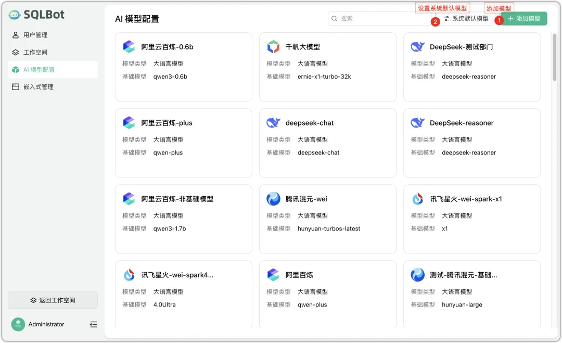Click the sliders icon beside 系统默认模型
This screenshot has height=343, width=562.
446,18
